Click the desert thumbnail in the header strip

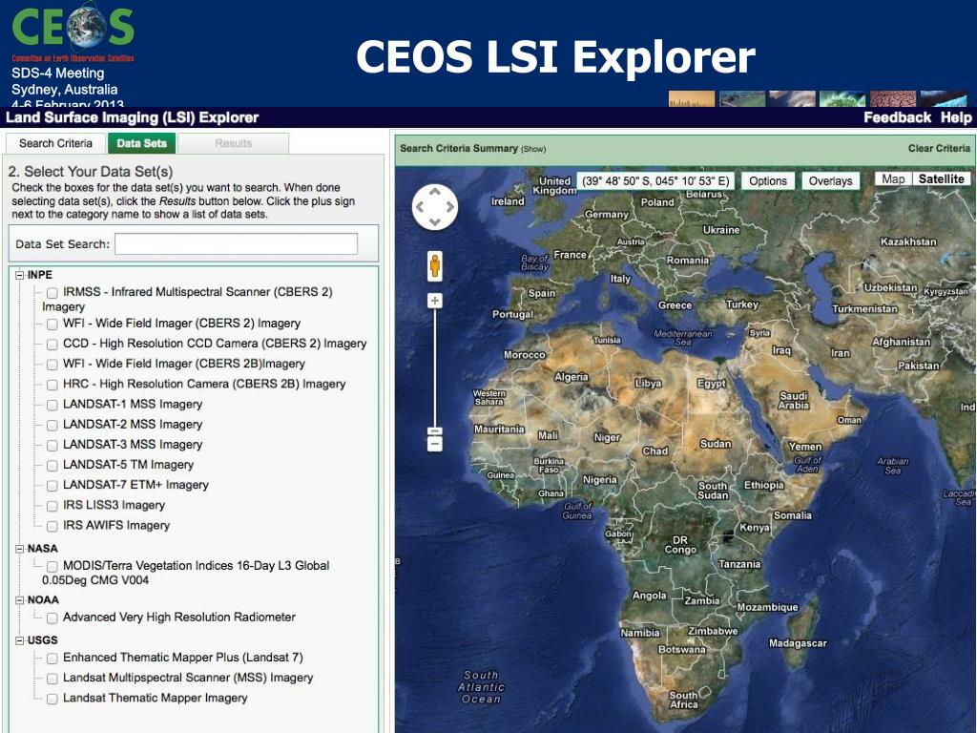692,99
